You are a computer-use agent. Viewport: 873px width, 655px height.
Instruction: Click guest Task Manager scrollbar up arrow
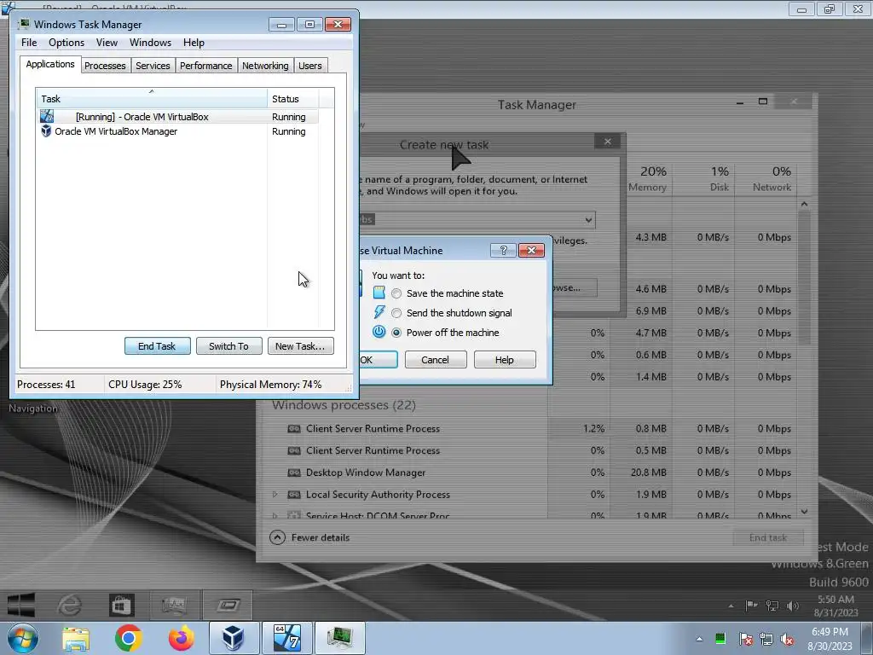pos(804,204)
